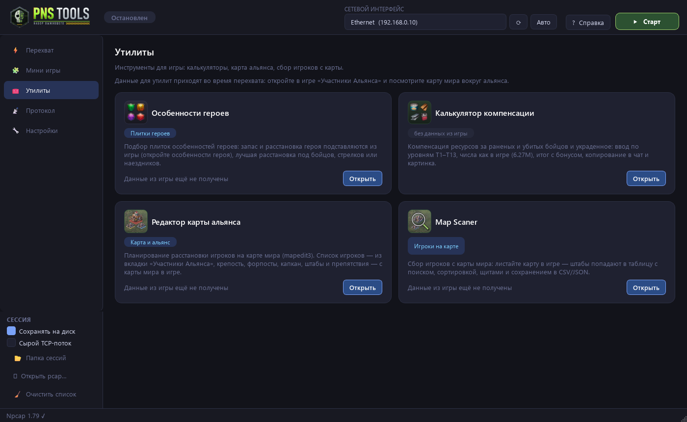Clear the list with Очистить список
The height and width of the screenshot is (422, 687).
click(51, 394)
